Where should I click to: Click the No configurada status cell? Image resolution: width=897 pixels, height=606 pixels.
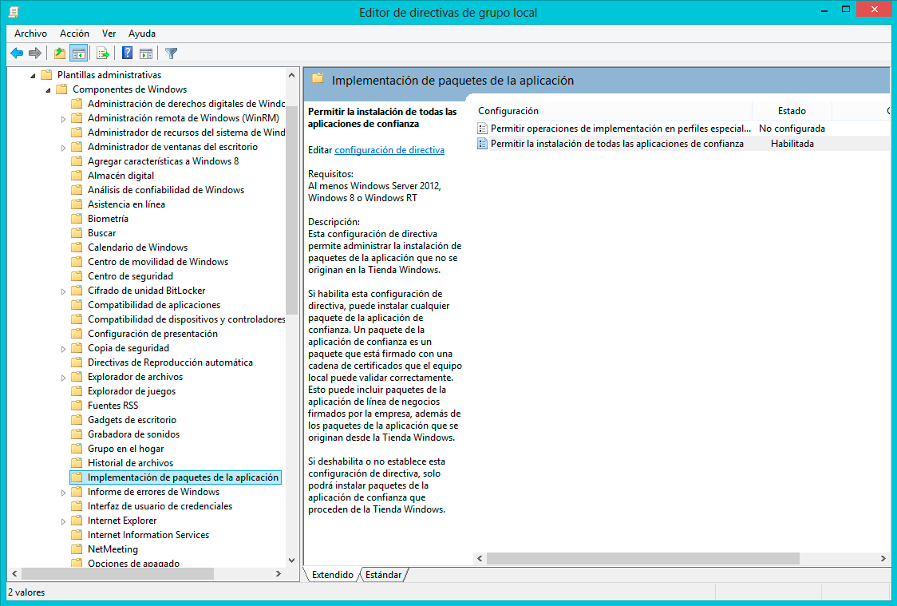792,129
